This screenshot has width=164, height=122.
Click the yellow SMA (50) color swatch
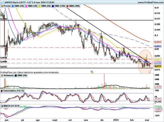pyautogui.click(x=39, y=6)
